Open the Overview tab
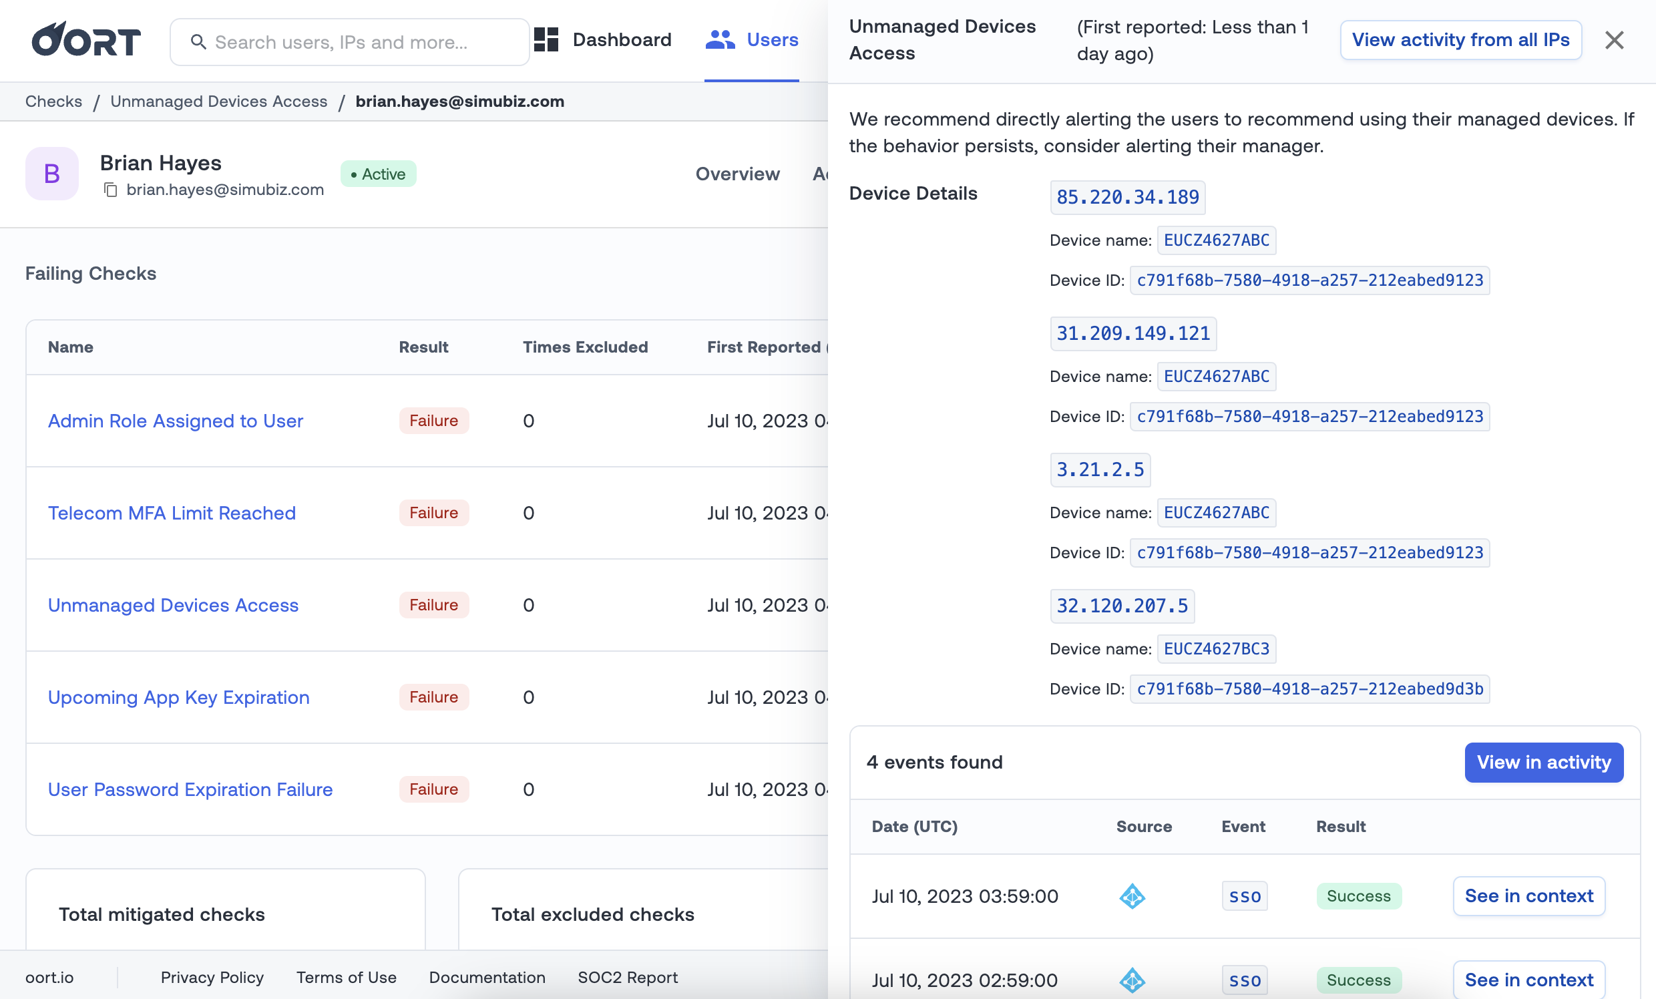1656x999 pixels. 737,174
